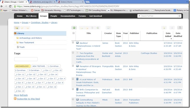190x108 pixels.
Task: Click the disabled trash item toolbar icon
Action: pos(92,28)
